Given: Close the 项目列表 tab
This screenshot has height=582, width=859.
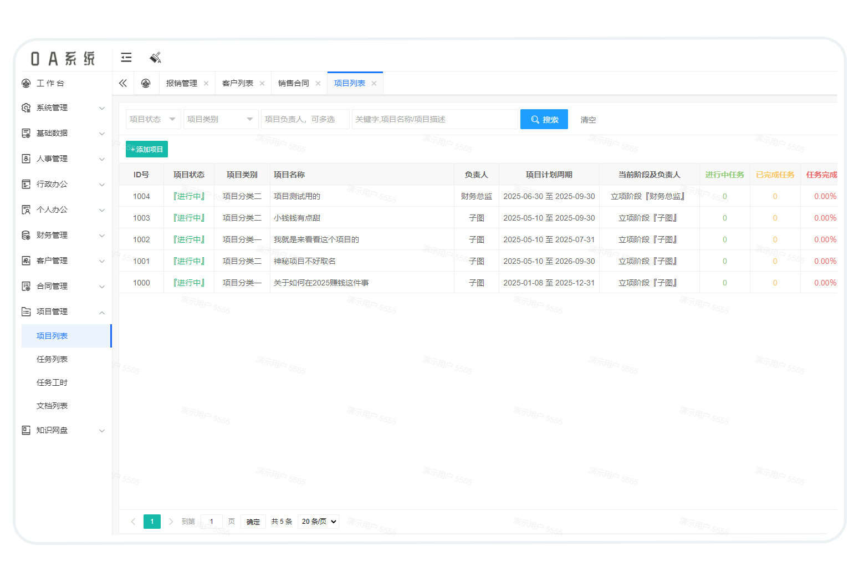Looking at the screenshot, I should click(x=374, y=84).
